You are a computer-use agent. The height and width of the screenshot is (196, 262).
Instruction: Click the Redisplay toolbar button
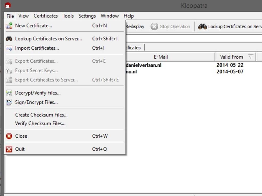(135, 27)
